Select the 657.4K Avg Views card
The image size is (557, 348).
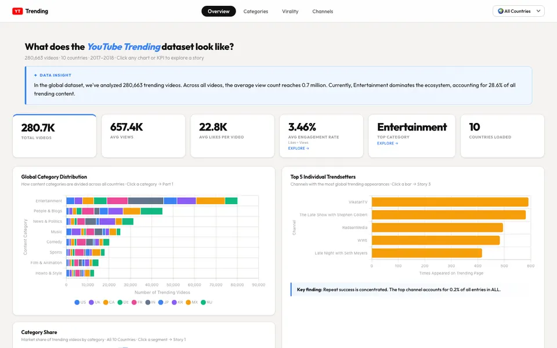pos(143,136)
